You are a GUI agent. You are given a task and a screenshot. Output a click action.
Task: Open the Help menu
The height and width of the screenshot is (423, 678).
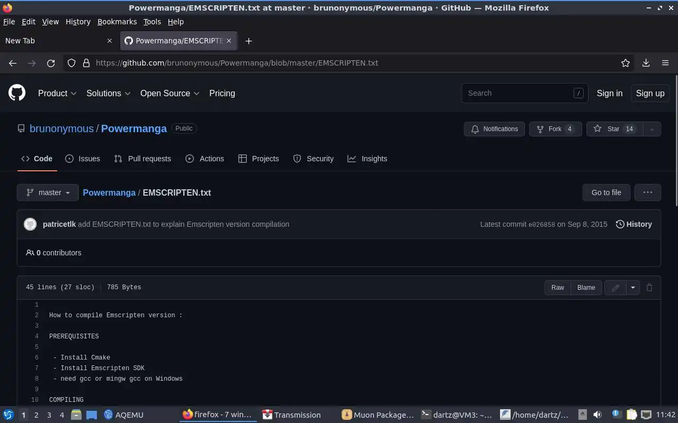pyautogui.click(x=176, y=22)
